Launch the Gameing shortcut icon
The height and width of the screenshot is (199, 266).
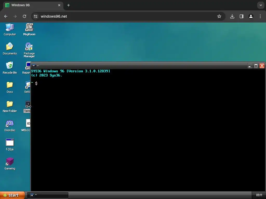(x=10, y=164)
